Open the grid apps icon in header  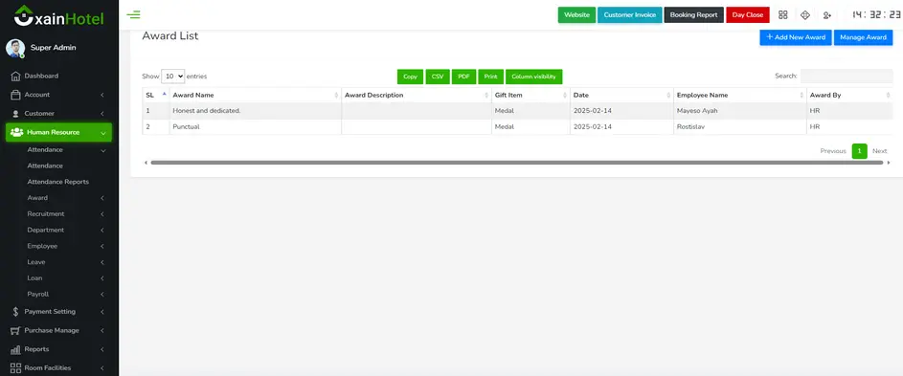pos(782,15)
